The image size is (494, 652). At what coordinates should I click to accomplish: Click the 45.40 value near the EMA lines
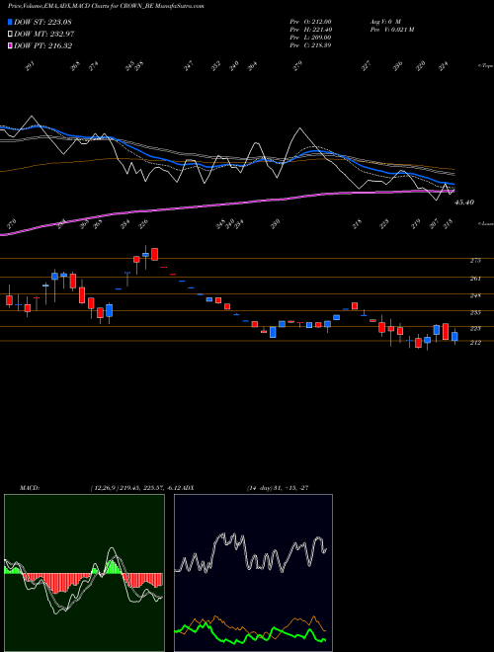click(464, 203)
